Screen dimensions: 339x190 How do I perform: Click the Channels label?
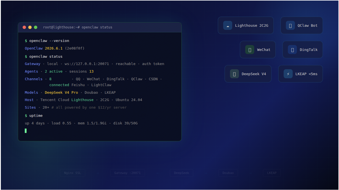point(34,79)
